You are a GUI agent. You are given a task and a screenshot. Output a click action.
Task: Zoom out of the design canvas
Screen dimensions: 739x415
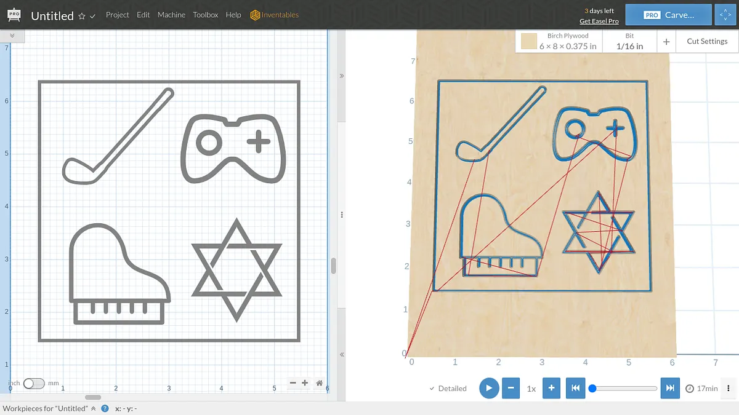click(x=293, y=383)
